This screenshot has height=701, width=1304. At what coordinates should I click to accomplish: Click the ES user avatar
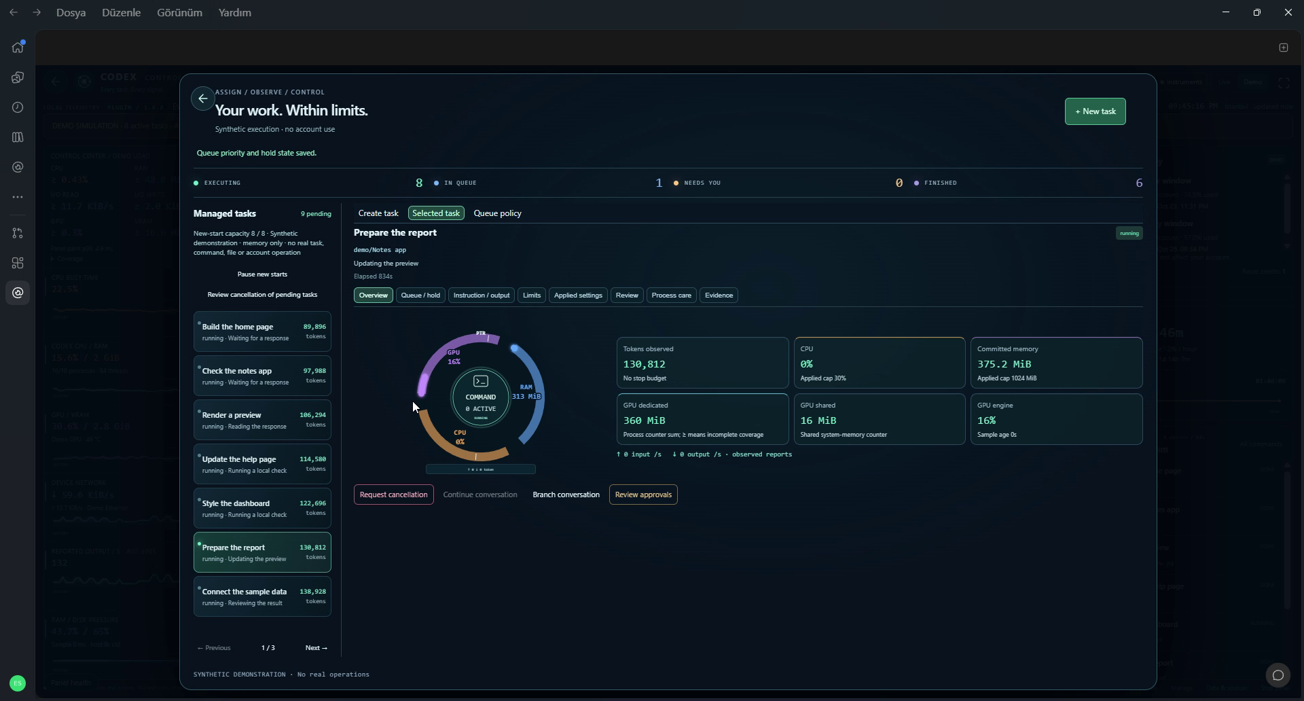pyautogui.click(x=18, y=683)
